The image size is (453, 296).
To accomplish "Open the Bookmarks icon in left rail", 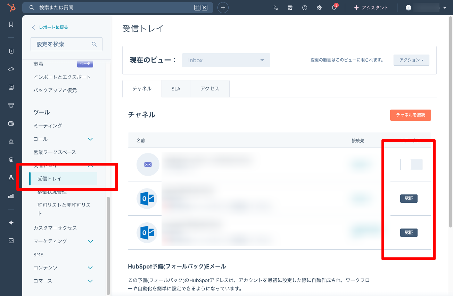I will (x=11, y=24).
